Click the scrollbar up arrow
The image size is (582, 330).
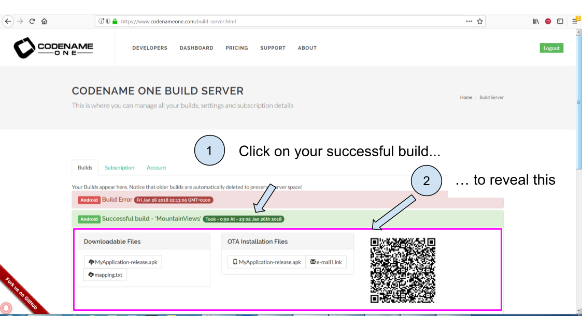579,32
